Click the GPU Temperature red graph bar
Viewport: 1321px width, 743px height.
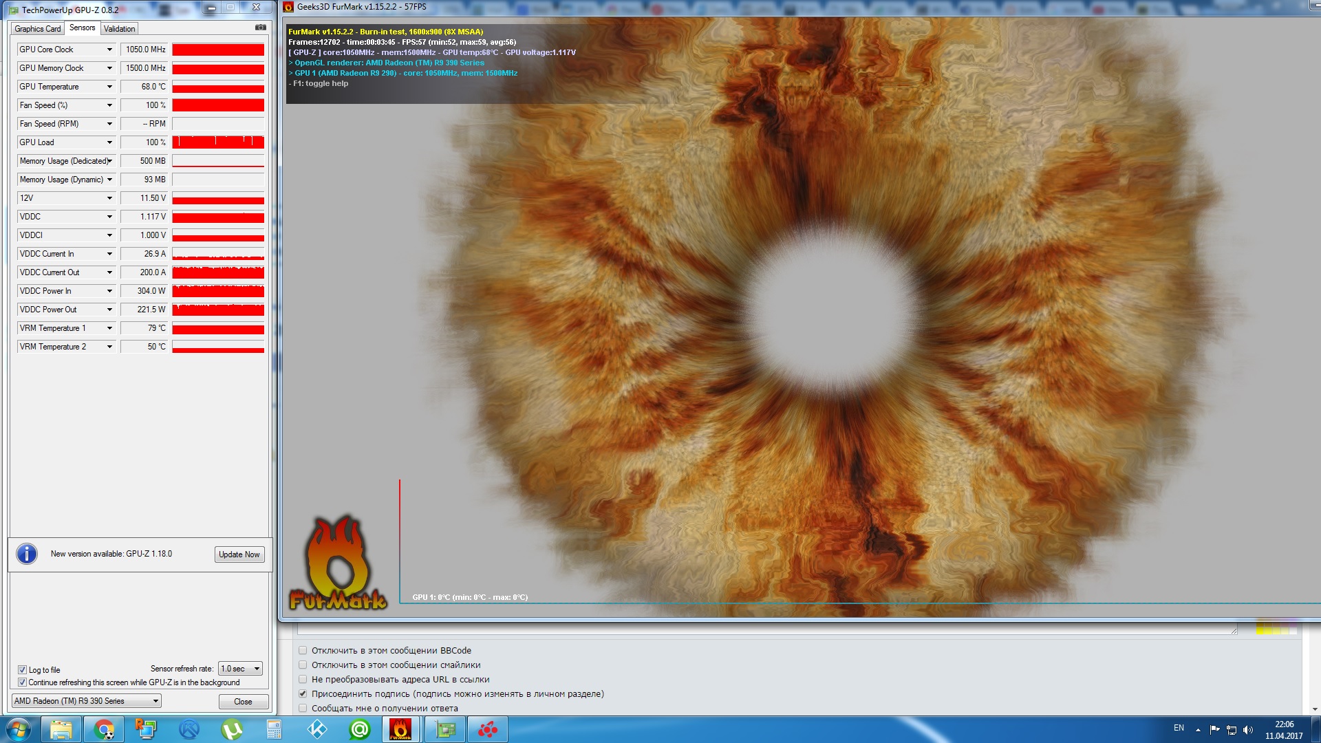(218, 87)
